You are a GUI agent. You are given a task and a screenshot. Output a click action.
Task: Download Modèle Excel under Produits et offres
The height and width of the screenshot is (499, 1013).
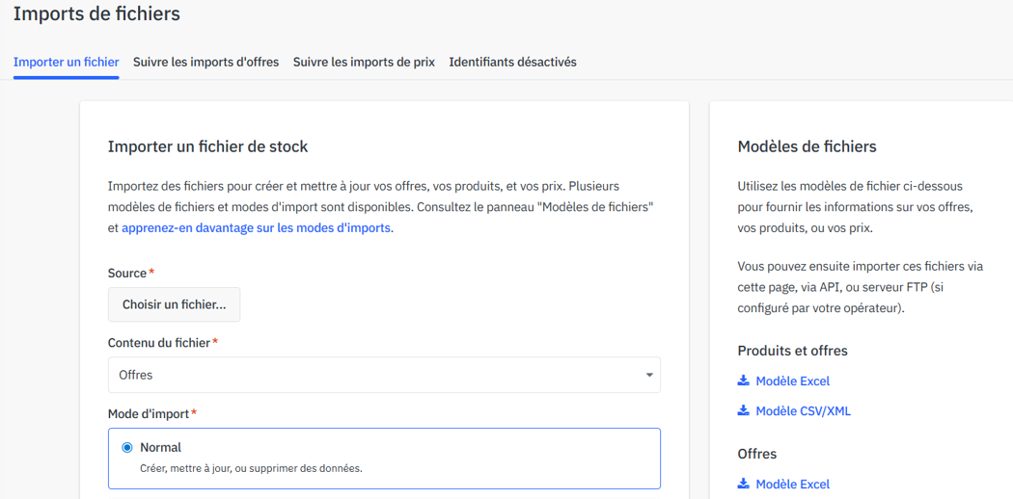[x=792, y=381]
